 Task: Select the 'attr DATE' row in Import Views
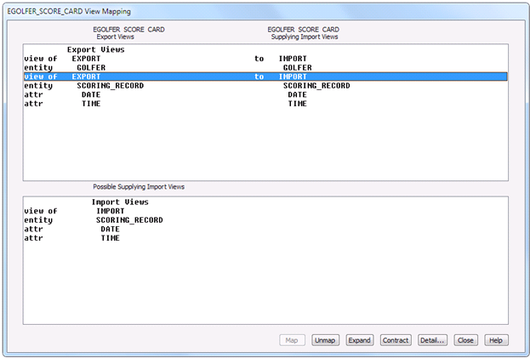coord(265,230)
